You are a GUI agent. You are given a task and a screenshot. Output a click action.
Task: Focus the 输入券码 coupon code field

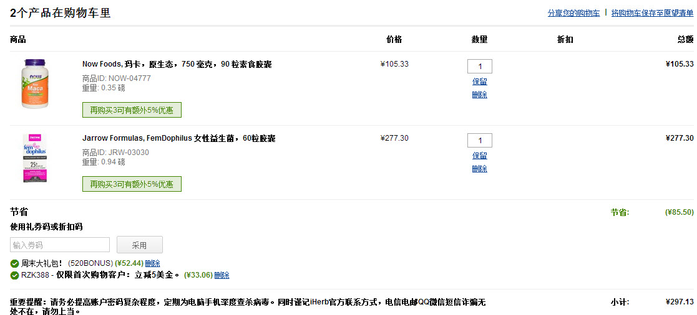pyautogui.click(x=60, y=245)
